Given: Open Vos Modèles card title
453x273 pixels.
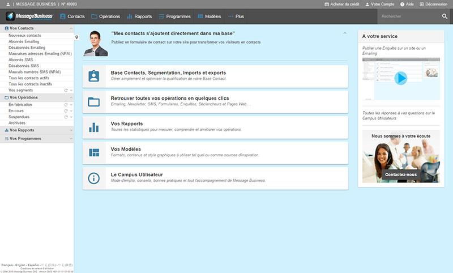Looking at the screenshot, I should point(126,149).
